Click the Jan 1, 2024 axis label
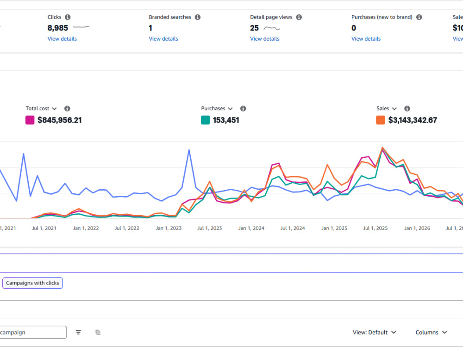This screenshot has height=347, width=463. 251,228
